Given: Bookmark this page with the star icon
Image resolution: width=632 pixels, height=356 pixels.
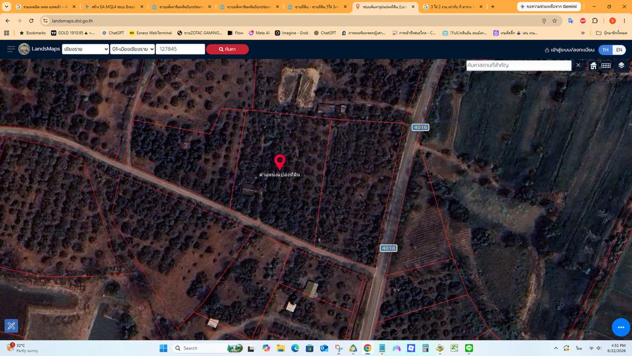Looking at the screenshot, I should 555,21.
